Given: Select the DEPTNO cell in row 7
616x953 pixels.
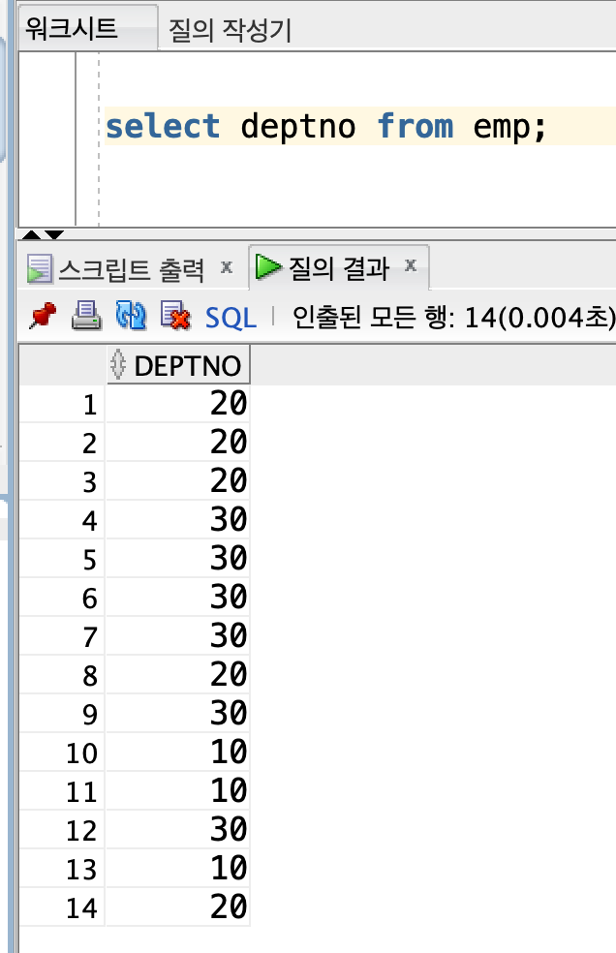Looking at the screenshot, I should 178,636.
